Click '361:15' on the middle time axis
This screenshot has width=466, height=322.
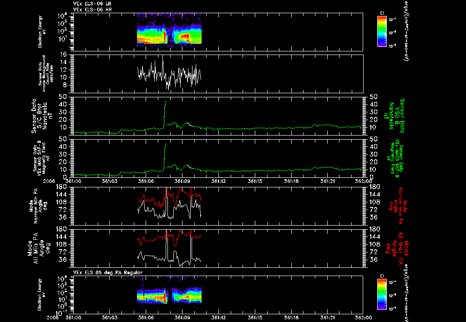[x=255, y=181]
